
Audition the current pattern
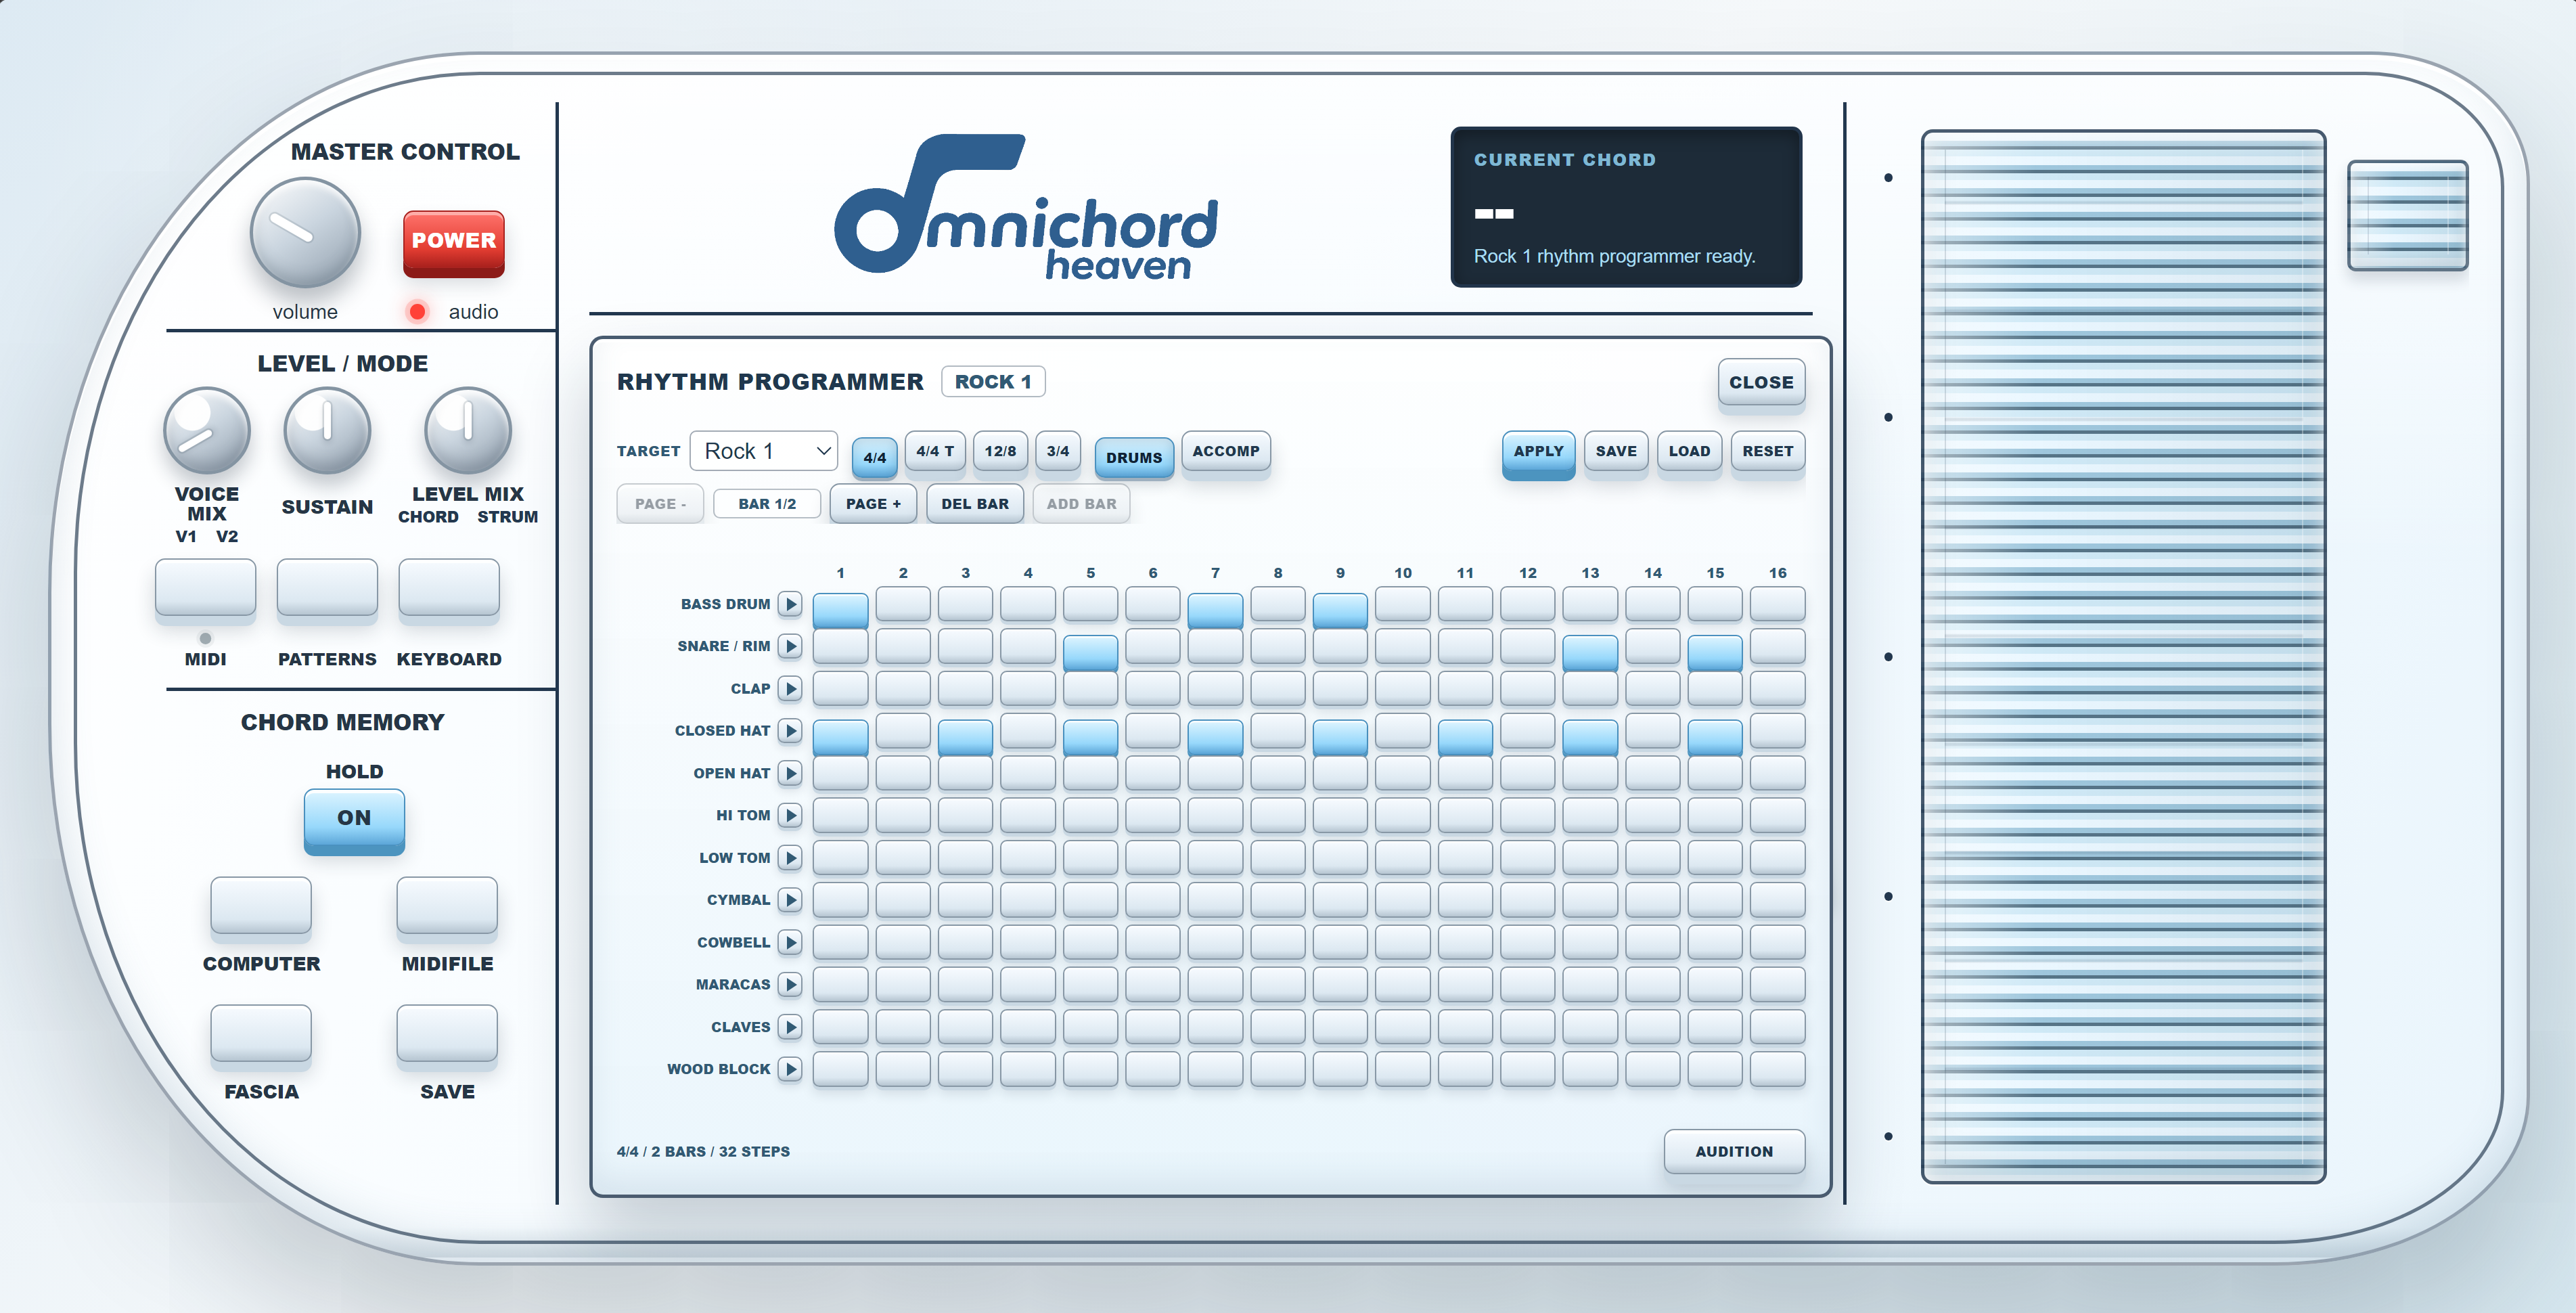[x=1734, y=1151]
